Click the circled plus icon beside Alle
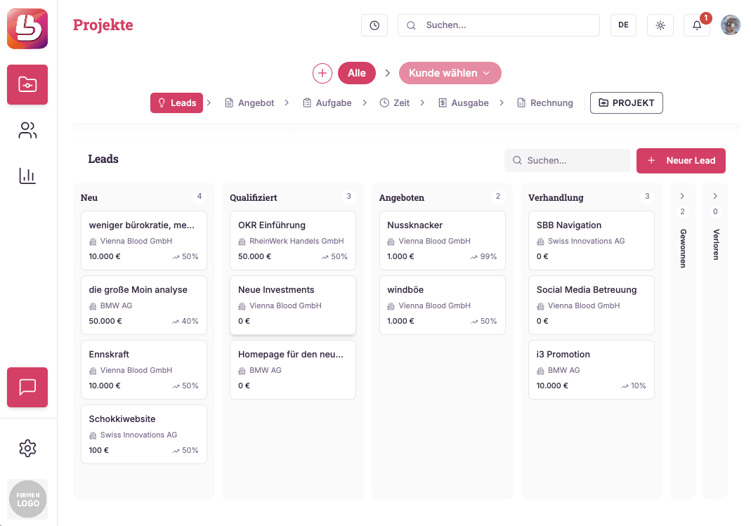The width and height of the screenshot is (751, 526). coord(322,73)
